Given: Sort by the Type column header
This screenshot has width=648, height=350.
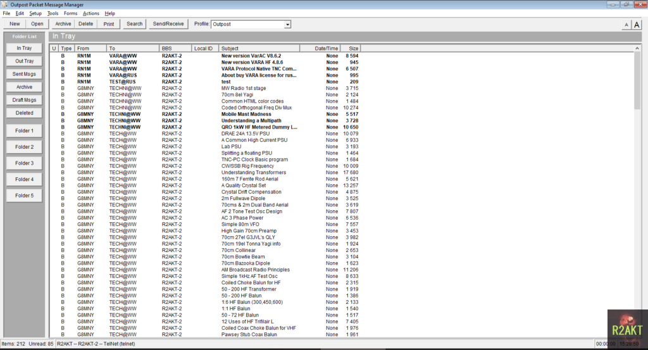Looking at the screenshot, I should [x=66, y=48].
